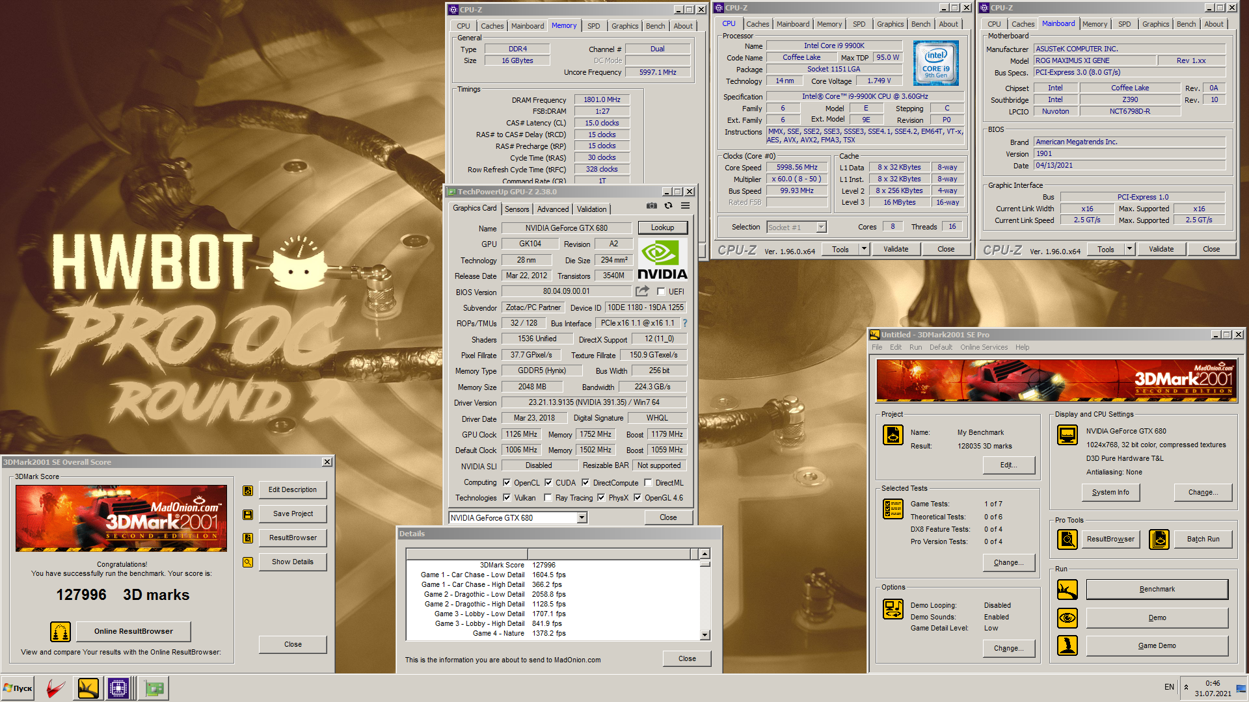This screenshot has width=1249, height=702.
Task: Click Game Demo joystick icon
Action: (1068, 645)
